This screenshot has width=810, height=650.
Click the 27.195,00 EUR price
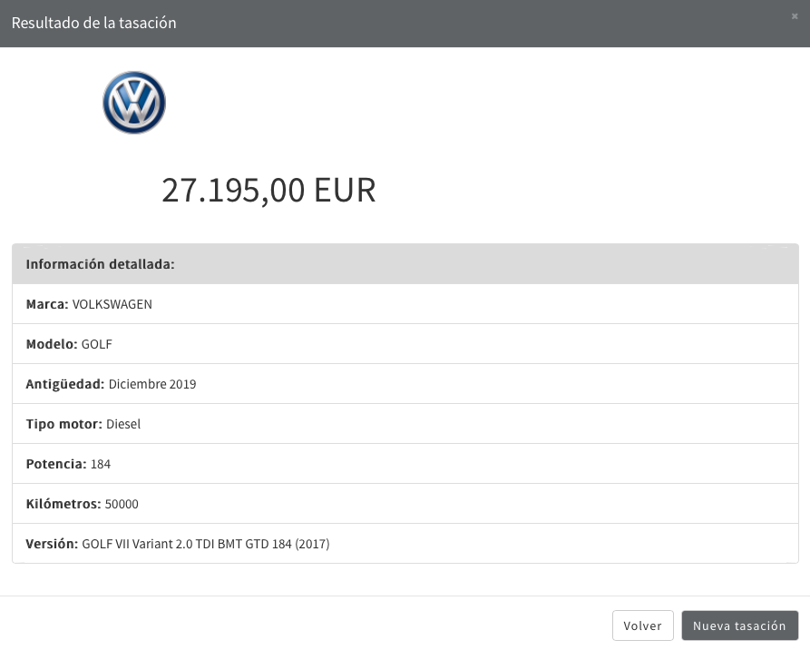[268, 191]
